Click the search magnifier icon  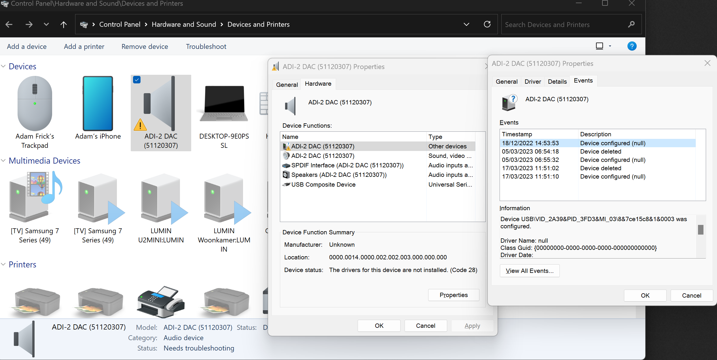tap(631, 24)
